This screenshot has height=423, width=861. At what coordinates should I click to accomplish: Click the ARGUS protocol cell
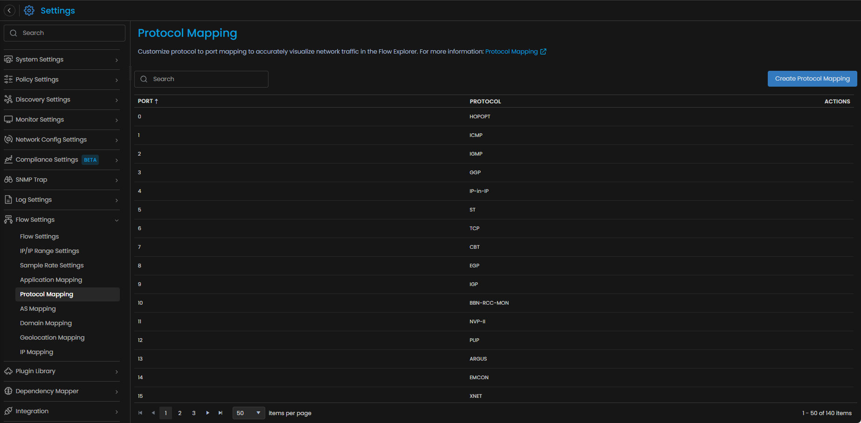click(x=478, y=359)
